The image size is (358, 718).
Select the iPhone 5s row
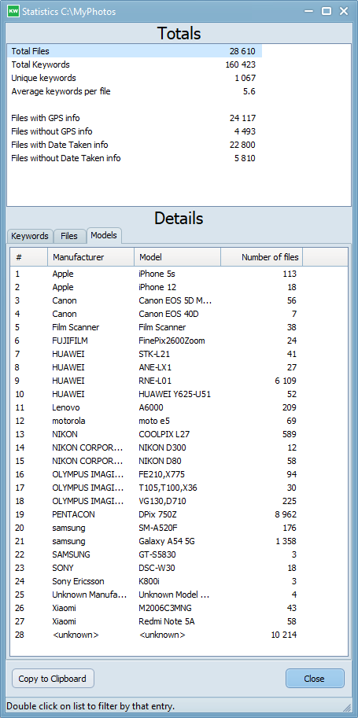click(x=157, y=274)
